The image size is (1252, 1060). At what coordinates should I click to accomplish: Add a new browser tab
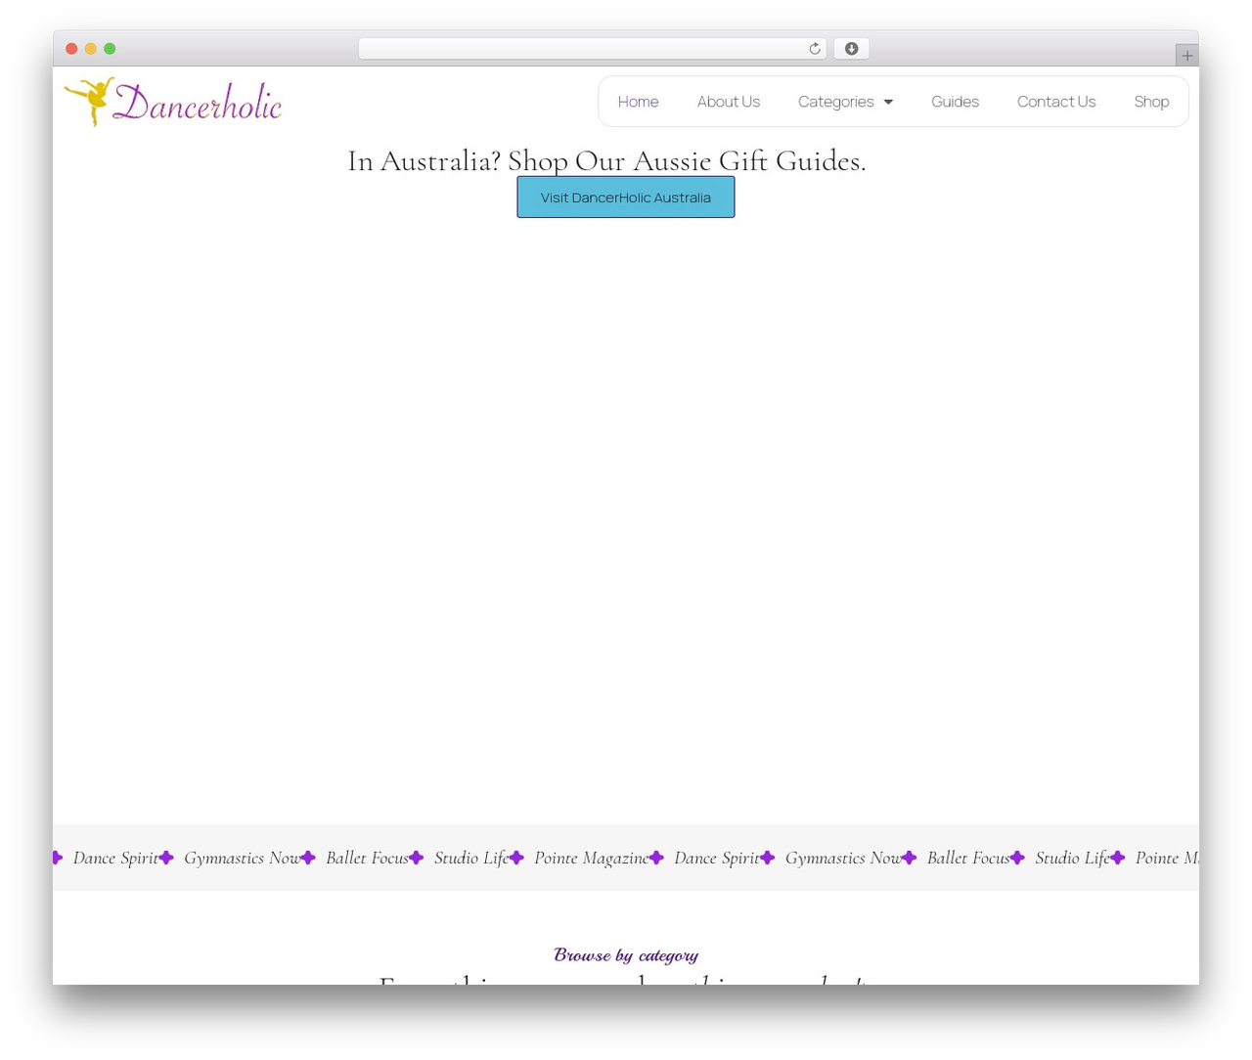1186,56
